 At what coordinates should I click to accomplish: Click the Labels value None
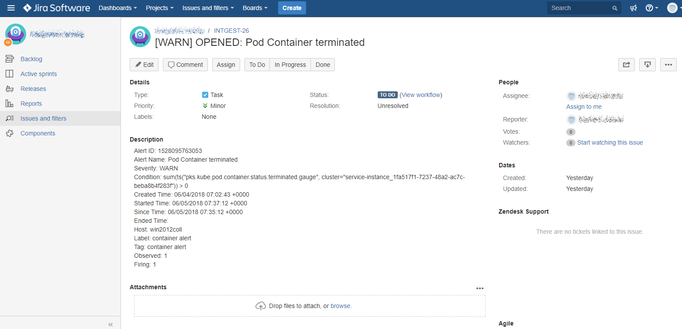point(209,117)
